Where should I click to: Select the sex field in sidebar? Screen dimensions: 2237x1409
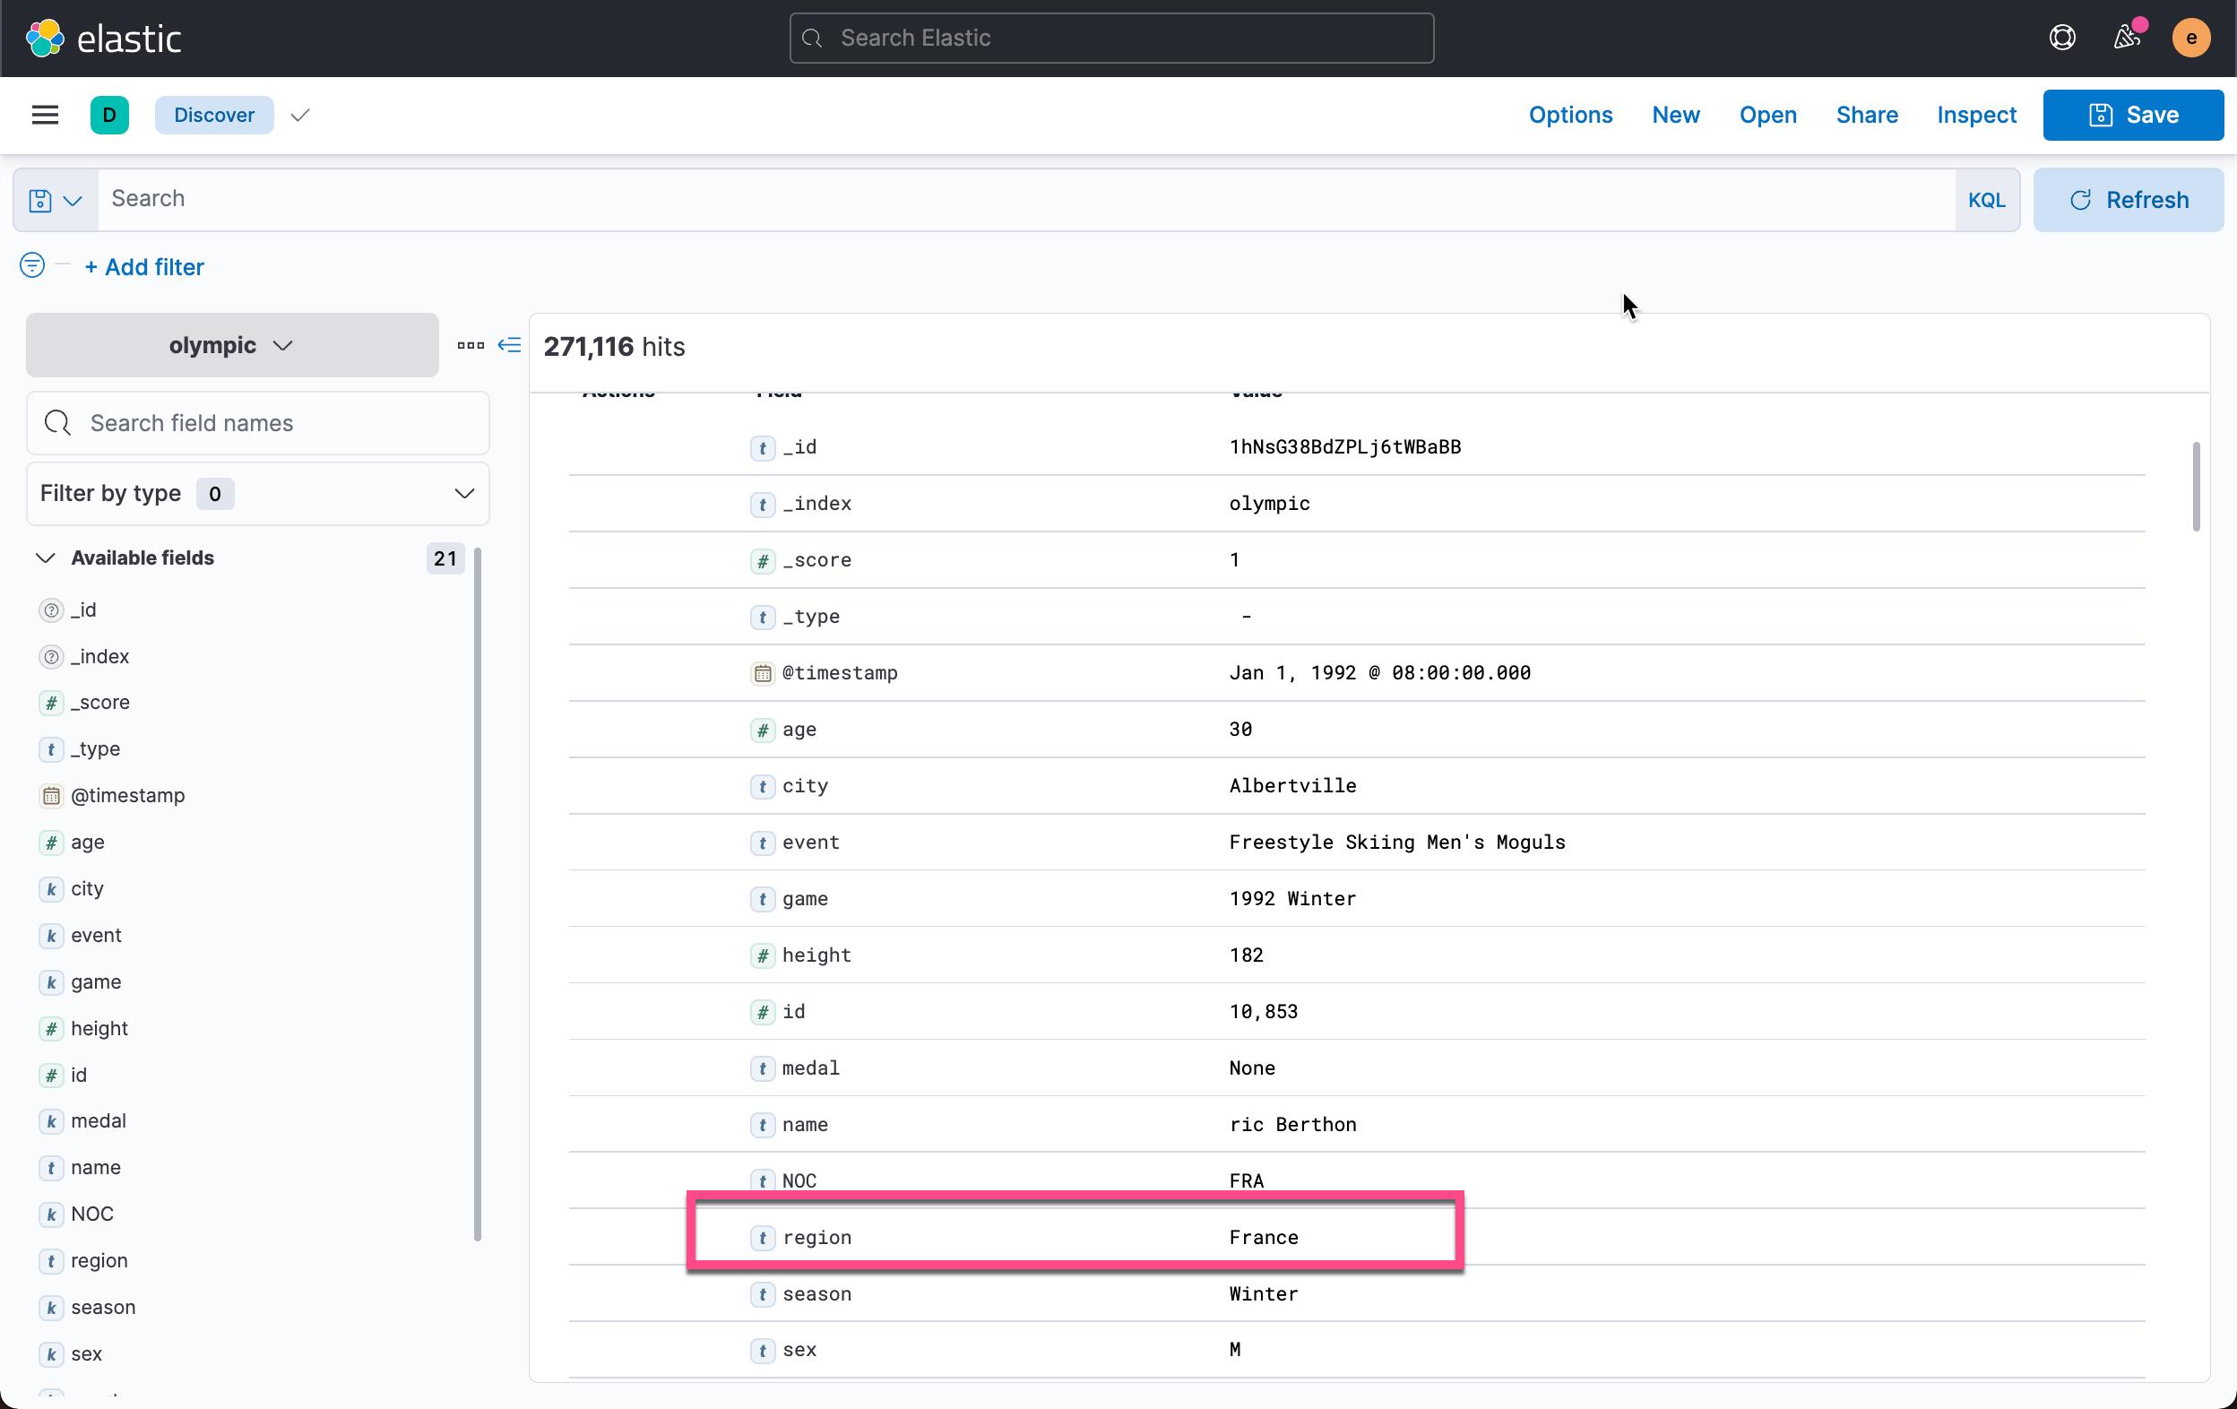point(86,1354)
